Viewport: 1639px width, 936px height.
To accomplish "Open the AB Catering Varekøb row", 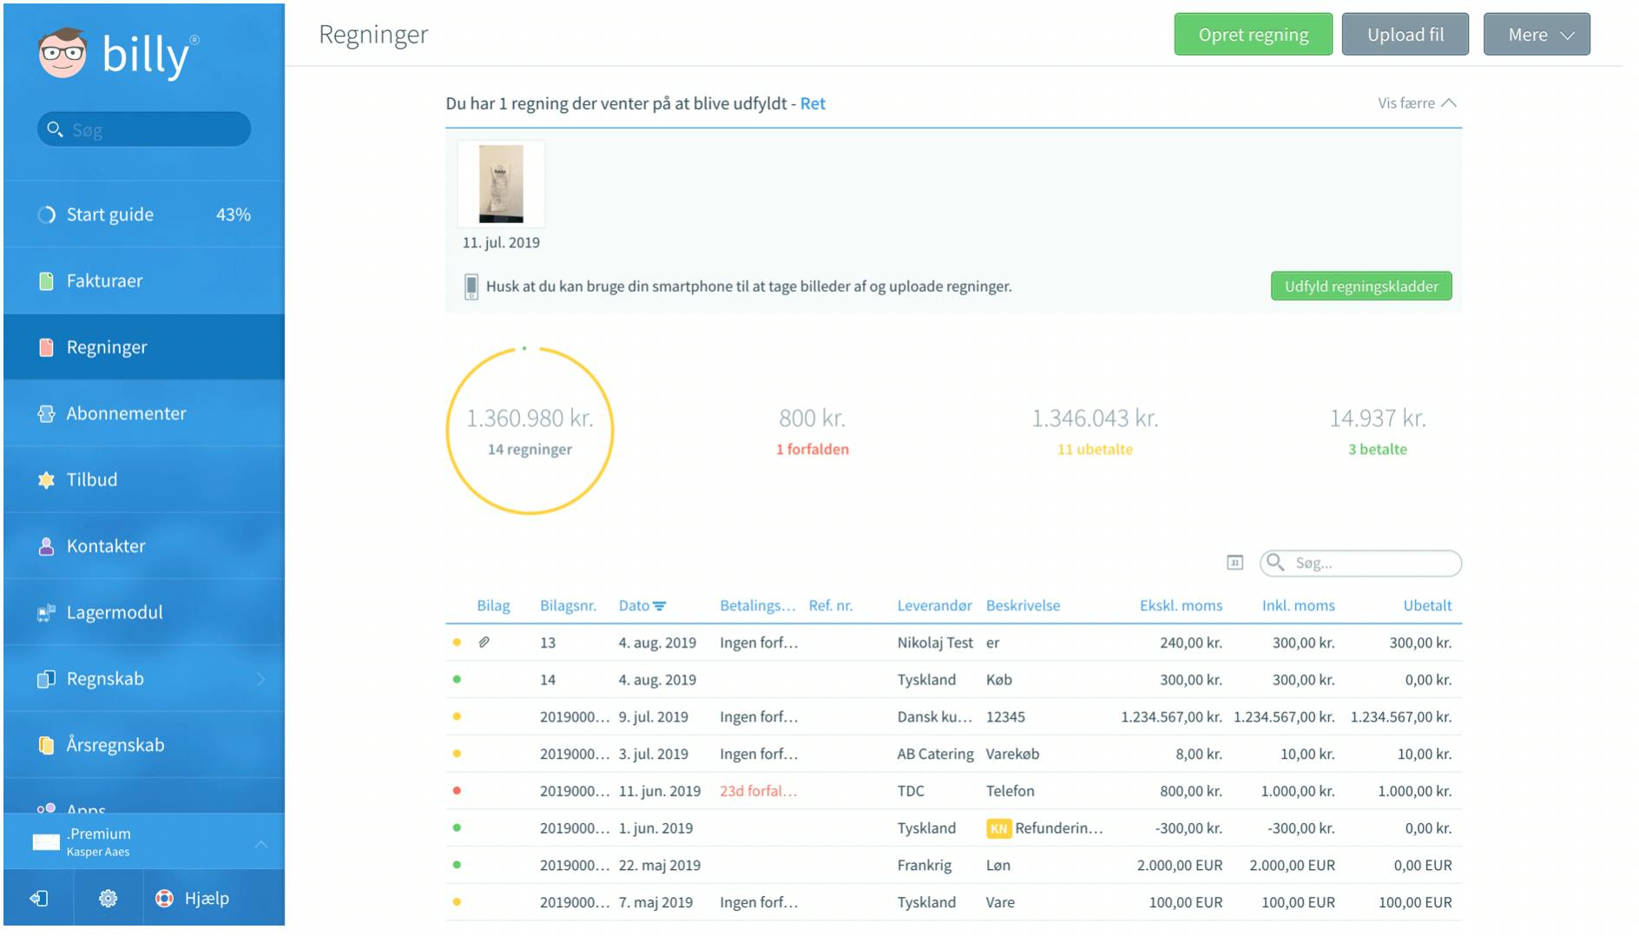I will pos(953,754).
